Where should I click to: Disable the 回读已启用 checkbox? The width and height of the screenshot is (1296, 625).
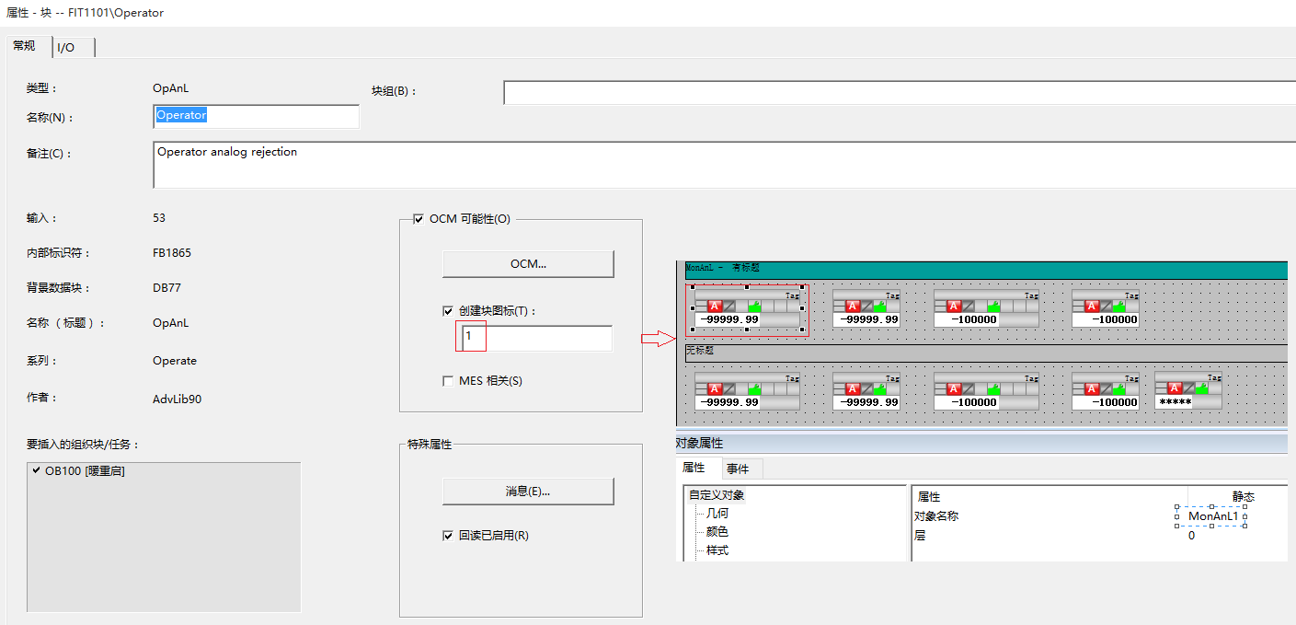[448, 536]
